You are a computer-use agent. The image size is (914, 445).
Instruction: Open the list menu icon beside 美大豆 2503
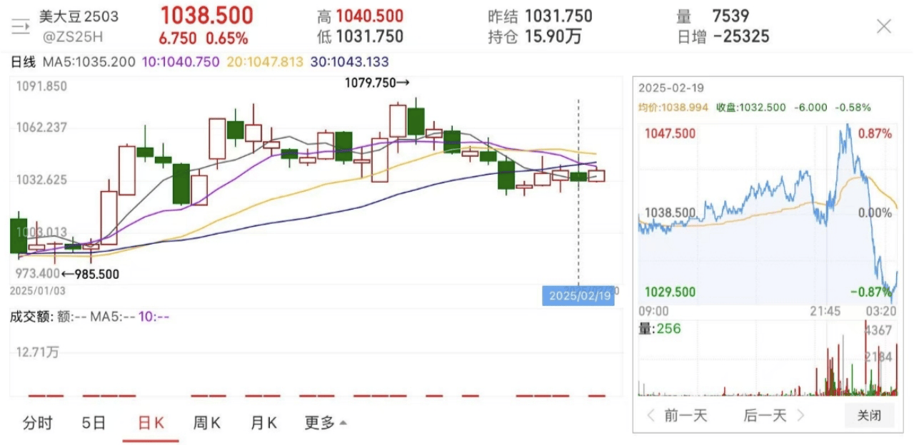click(20, 27)
